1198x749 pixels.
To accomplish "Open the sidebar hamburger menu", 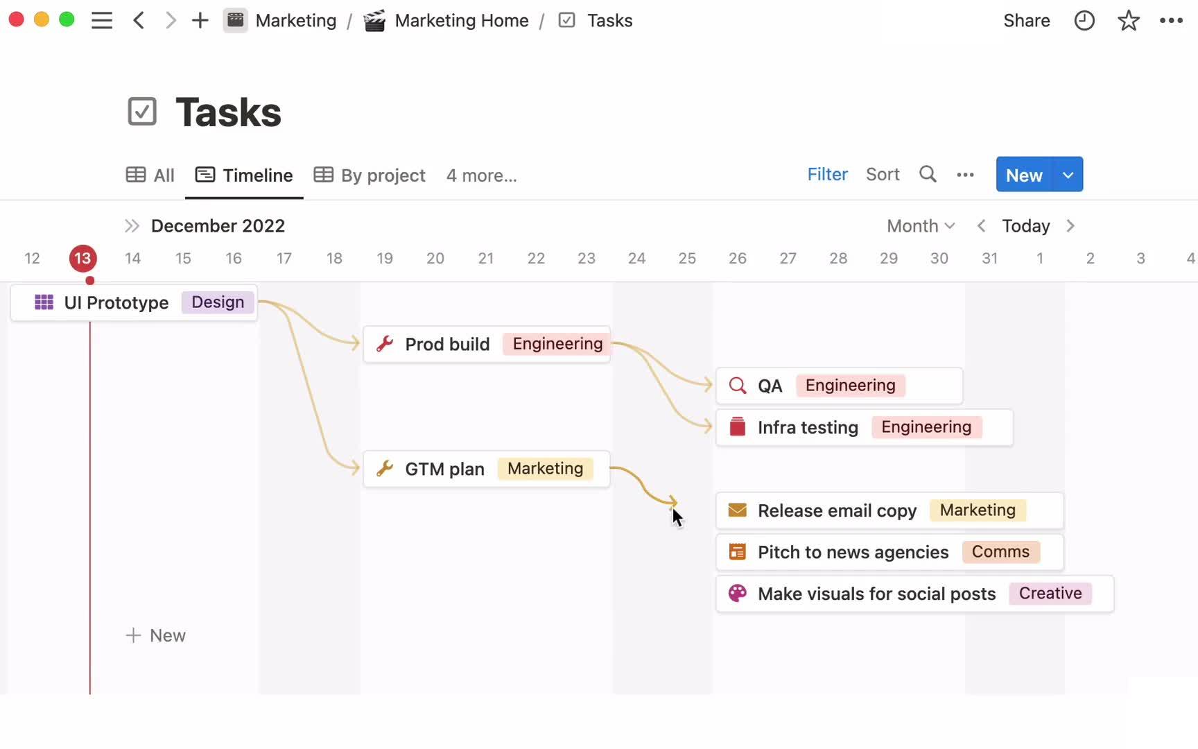I will pos(102,21).
